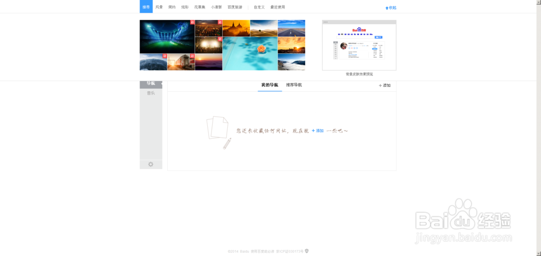Switch to the 小清新 skin category
Screen dimensions: 541x256
(216, 7)
